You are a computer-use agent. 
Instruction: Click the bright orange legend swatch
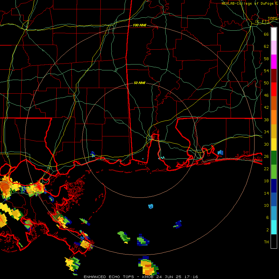274,117
